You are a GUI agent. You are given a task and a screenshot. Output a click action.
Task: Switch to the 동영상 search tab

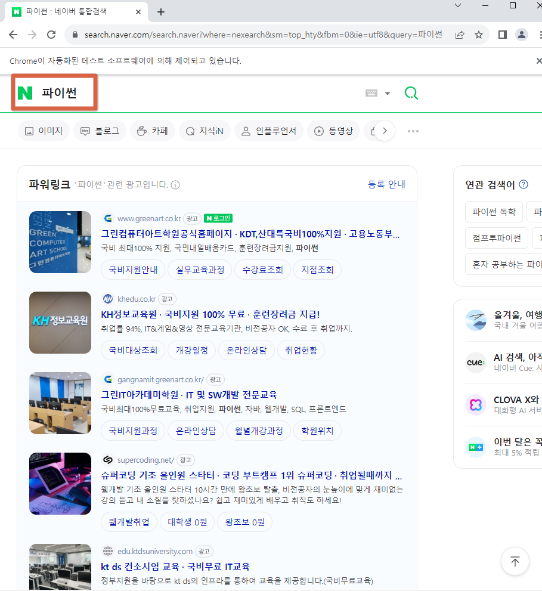tap(333, 131)
